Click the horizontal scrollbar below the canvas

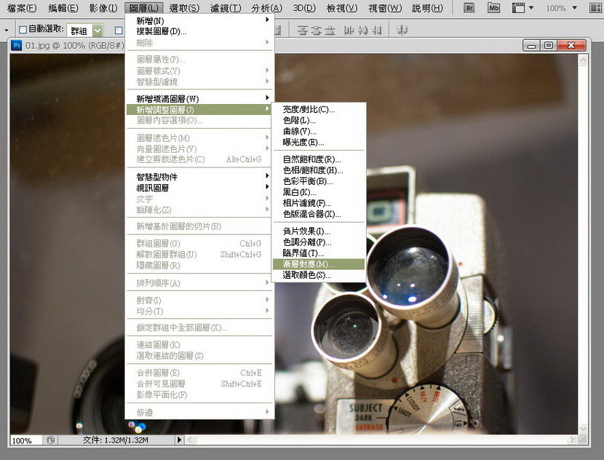coord(378,440)
